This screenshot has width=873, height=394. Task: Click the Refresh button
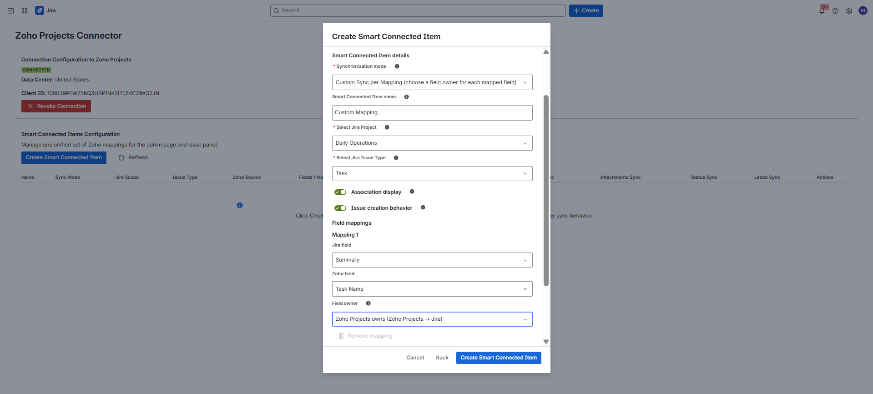pos(133,157)
